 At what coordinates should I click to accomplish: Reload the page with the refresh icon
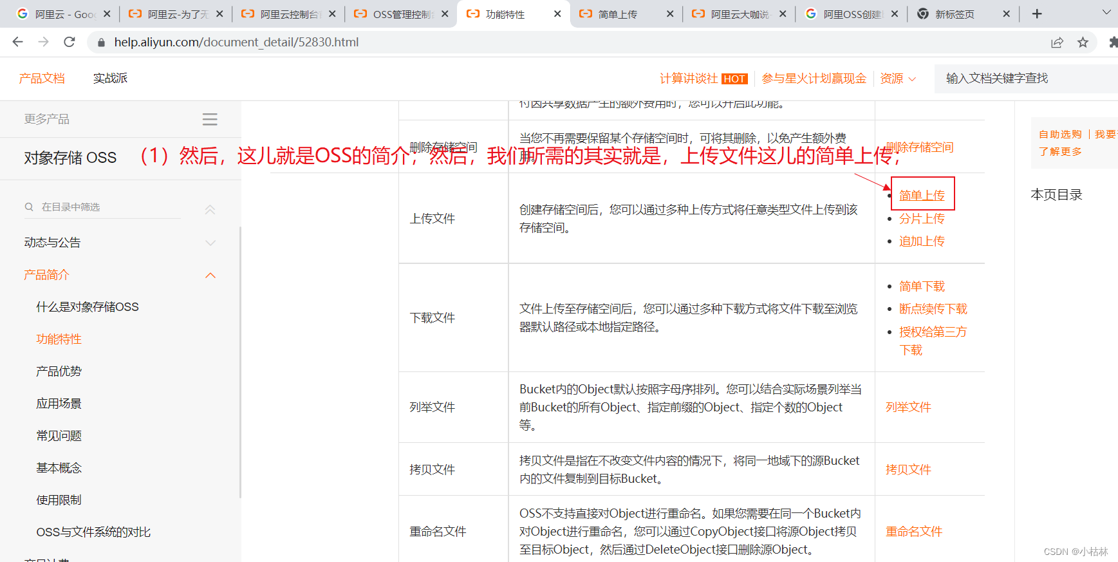tap(70, 42)
